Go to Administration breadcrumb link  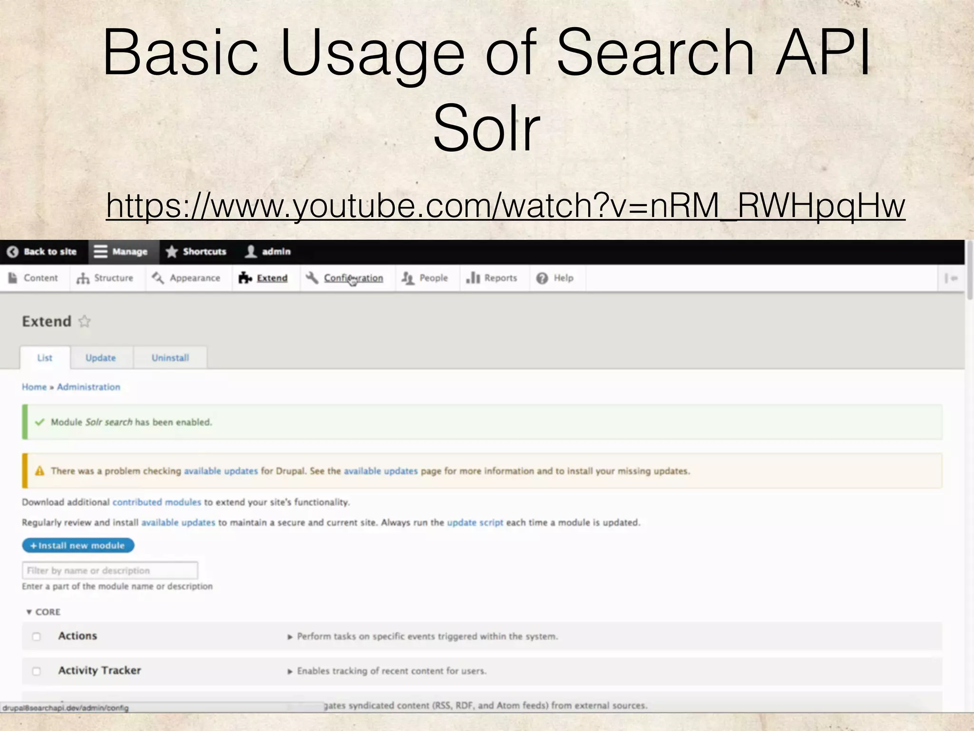click(x=88, y=387)
